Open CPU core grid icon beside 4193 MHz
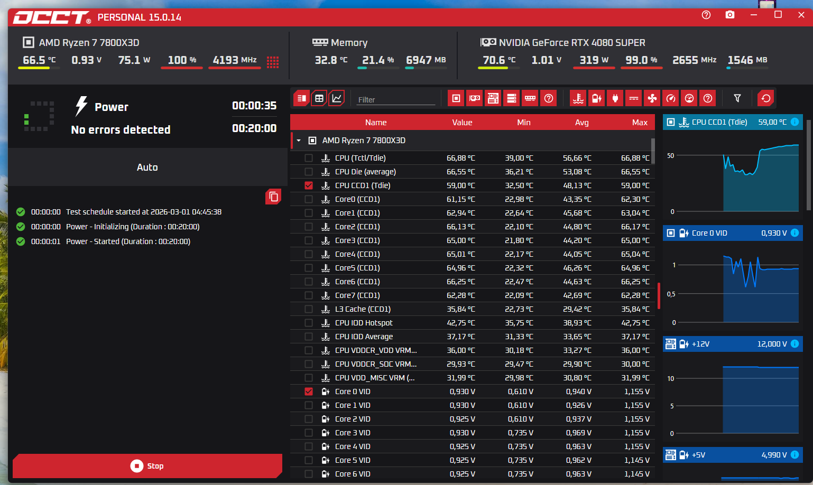The width and height of the screenshot is (813, 485). (273, 62)
